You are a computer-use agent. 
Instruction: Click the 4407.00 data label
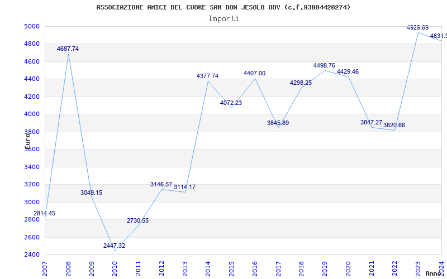[254, 73]
